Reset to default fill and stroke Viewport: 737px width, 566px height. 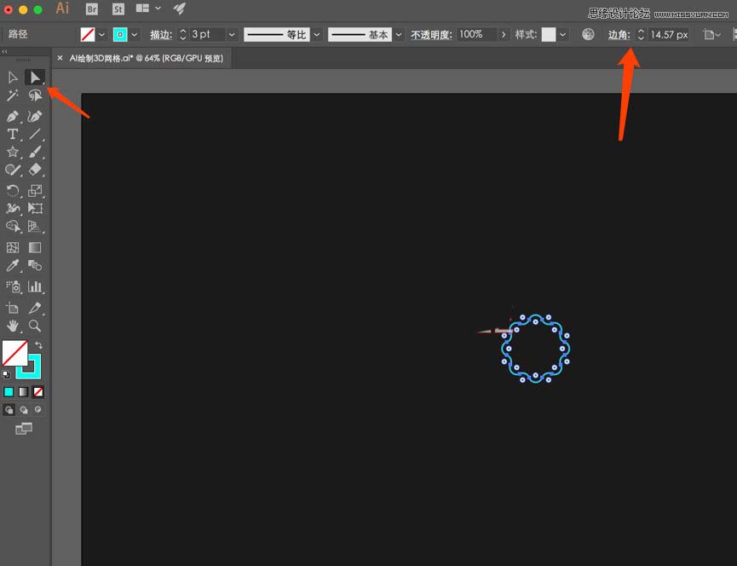6,375
